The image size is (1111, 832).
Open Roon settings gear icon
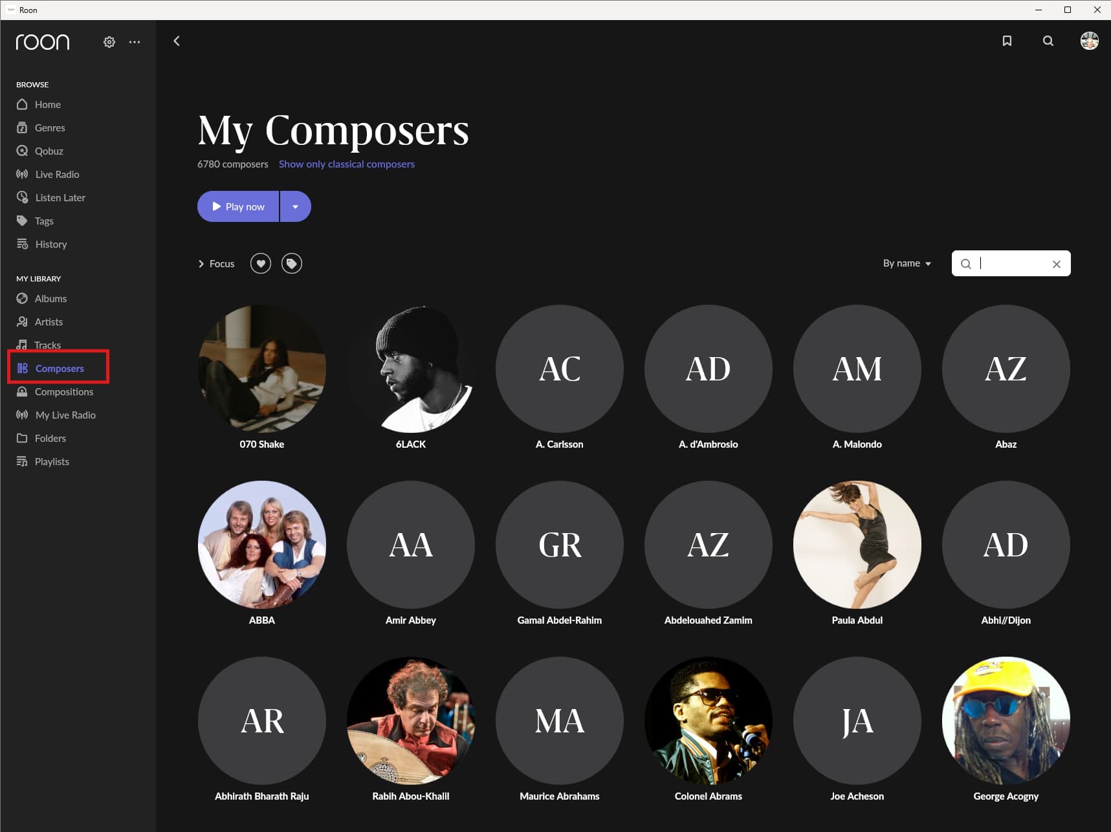109,42
